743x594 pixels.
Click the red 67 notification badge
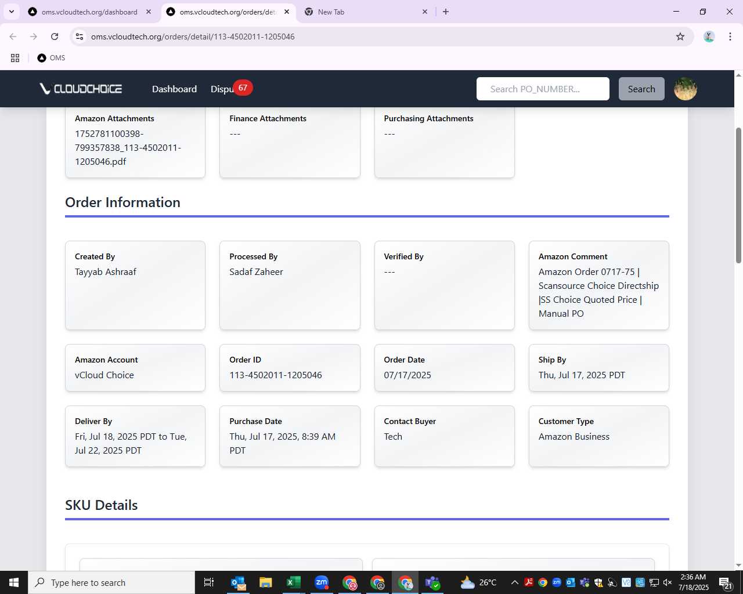pos(243,88)
